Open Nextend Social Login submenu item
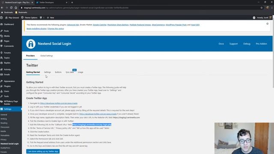 9,144
